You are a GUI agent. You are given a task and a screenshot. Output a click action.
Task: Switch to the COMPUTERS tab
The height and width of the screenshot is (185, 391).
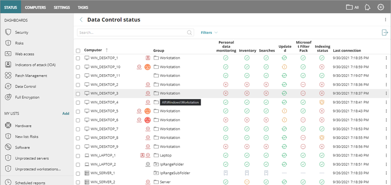click(x=35, y=7)
